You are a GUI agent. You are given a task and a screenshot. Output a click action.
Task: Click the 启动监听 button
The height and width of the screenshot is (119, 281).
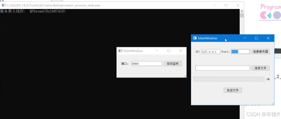pos(173,64)
